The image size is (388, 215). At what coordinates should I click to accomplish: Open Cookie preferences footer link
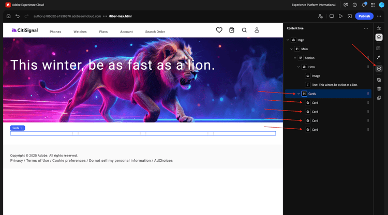69,160
